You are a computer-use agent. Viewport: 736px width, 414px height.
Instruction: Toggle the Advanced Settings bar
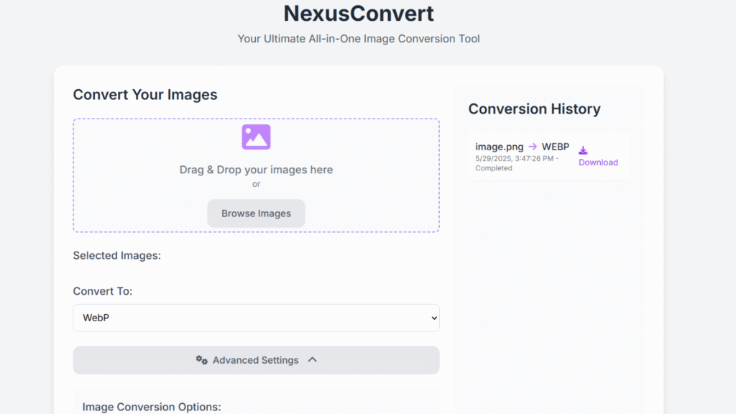tap(257, 360)
